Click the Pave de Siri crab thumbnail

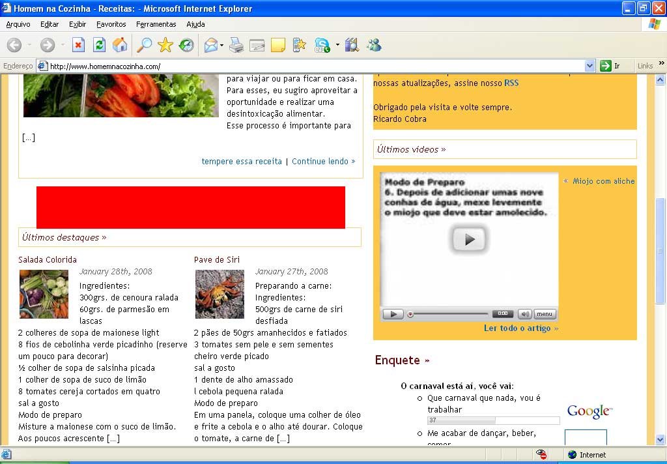(220, 294)
